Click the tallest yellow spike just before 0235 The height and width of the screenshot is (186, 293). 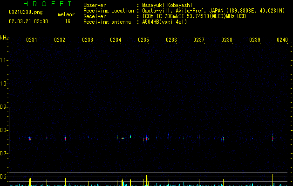(146, 180)
